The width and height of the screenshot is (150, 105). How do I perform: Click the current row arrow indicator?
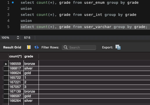click(6, 64)
